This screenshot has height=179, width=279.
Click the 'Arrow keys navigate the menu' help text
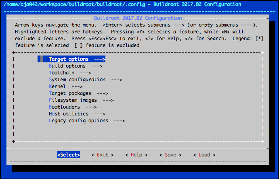click(x=56, y=25)
